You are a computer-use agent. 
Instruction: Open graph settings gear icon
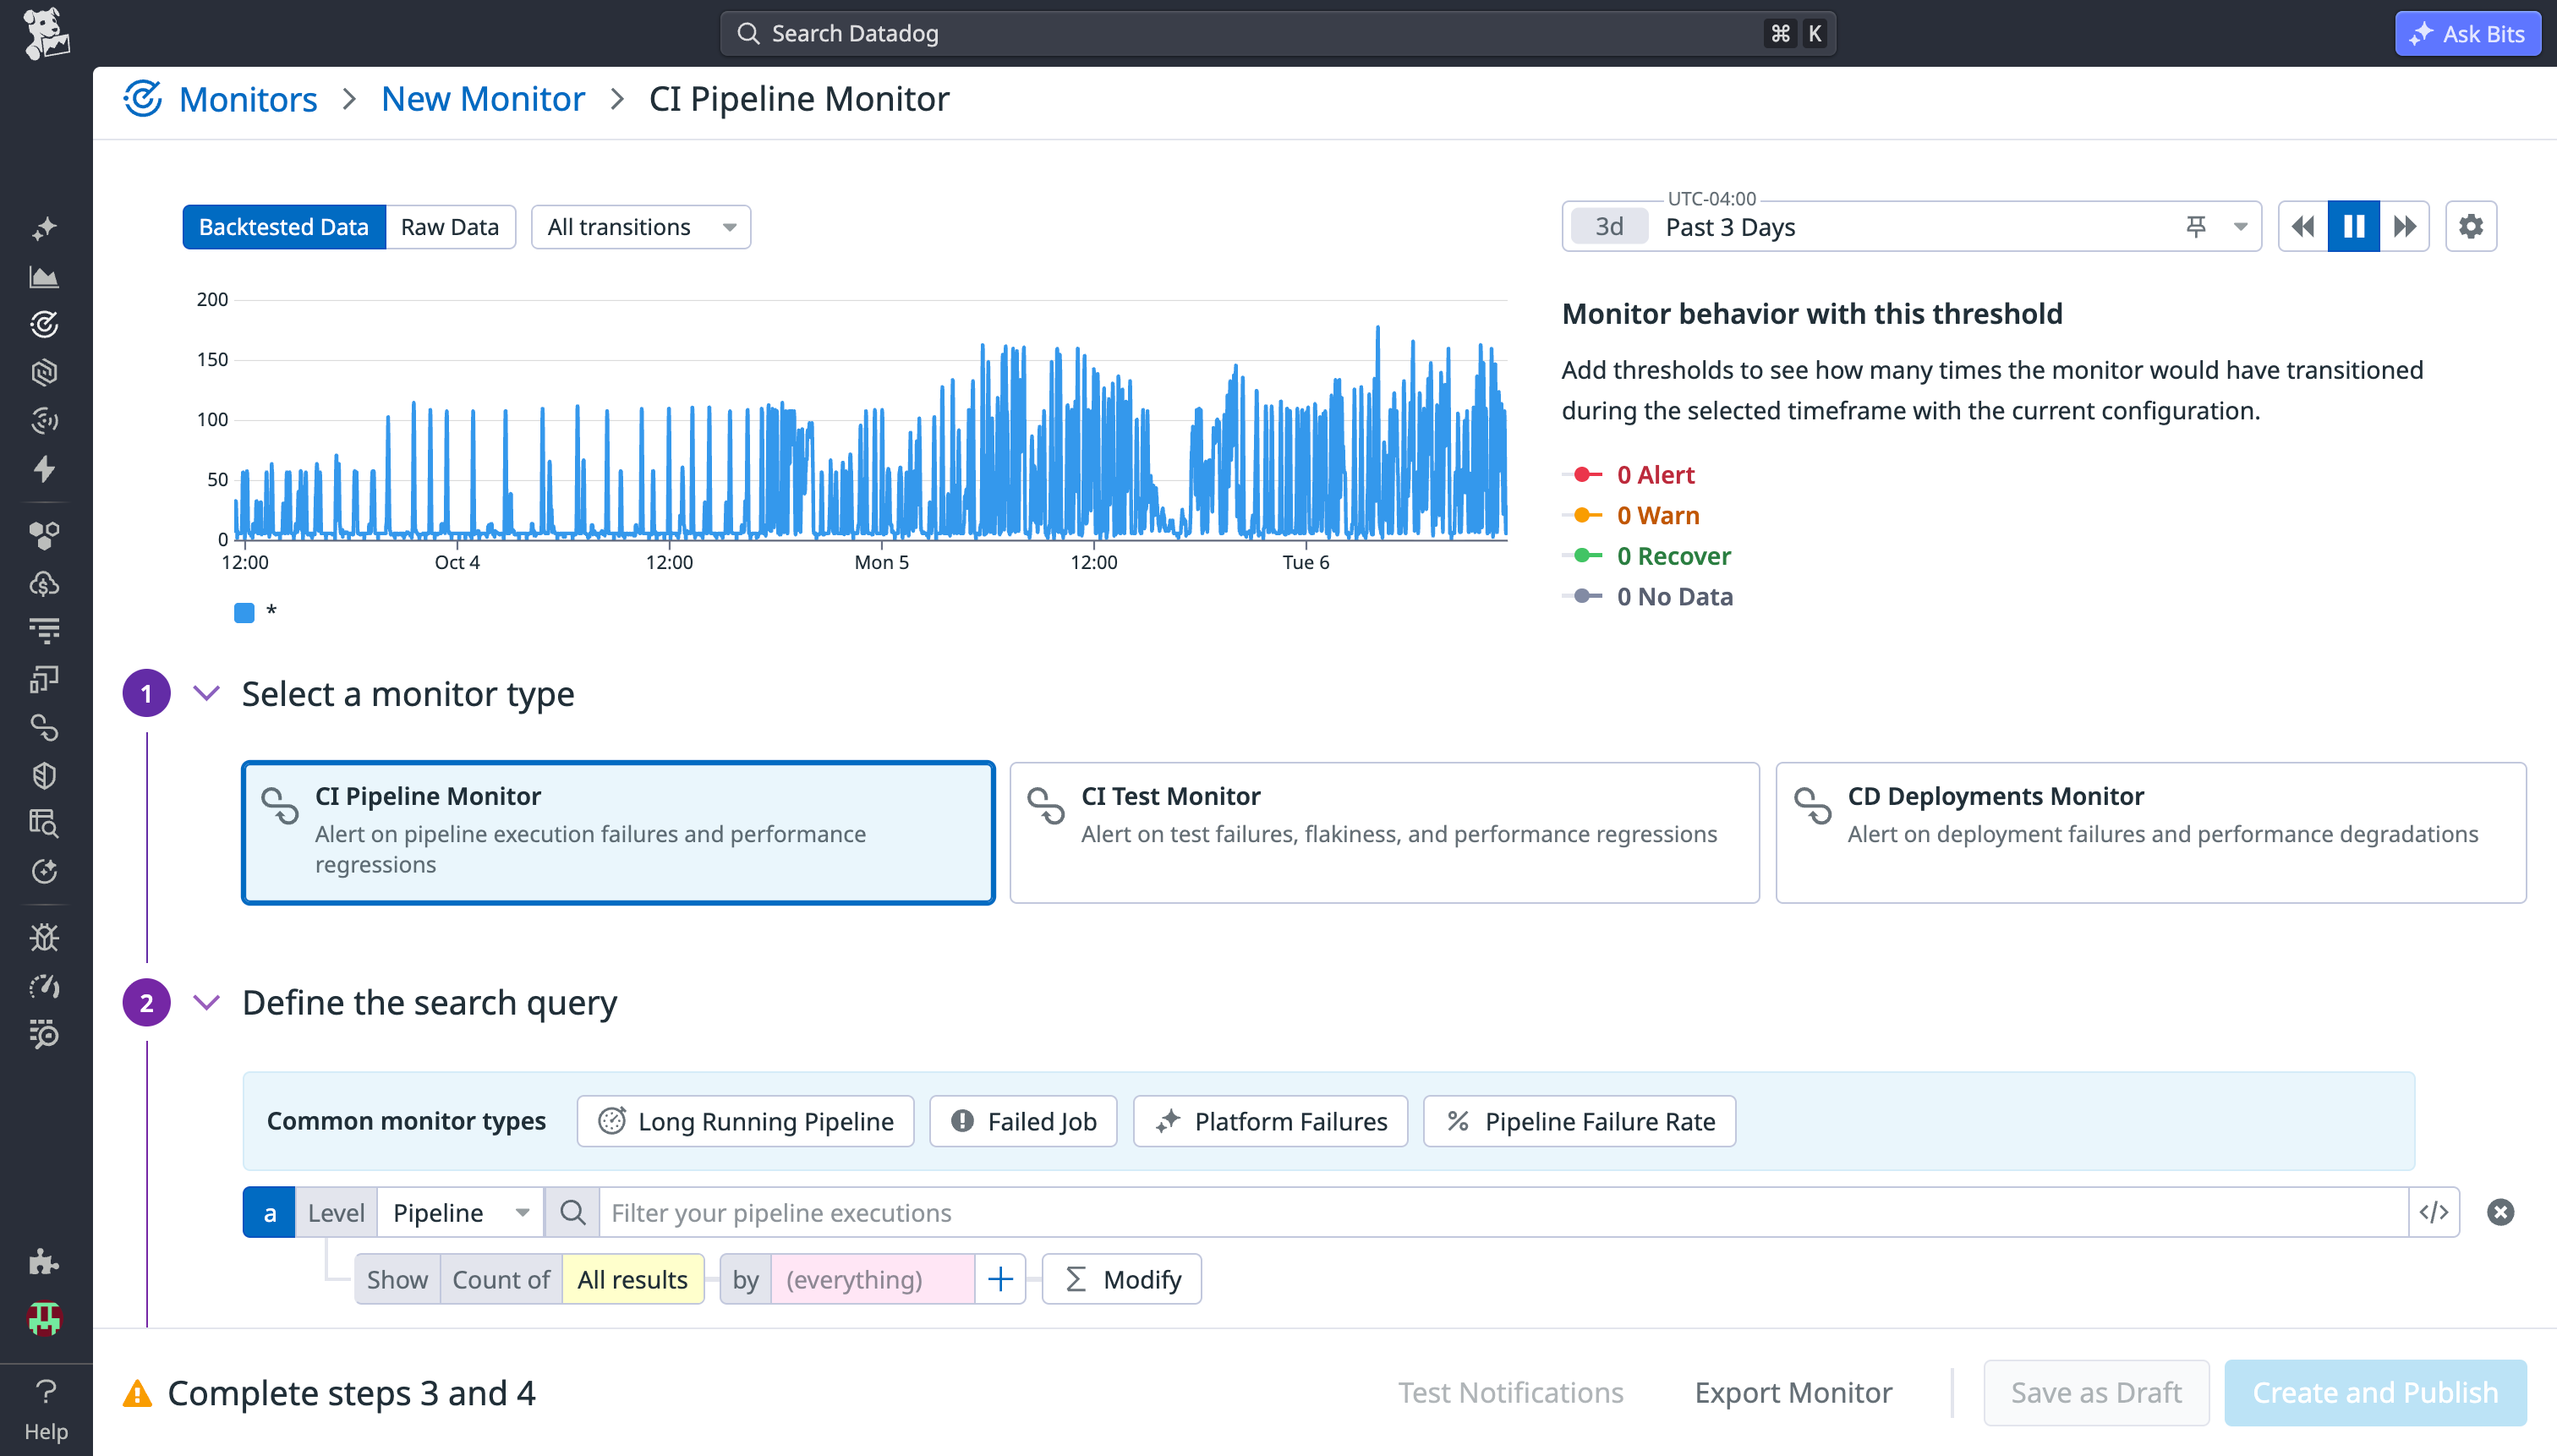pyautogui.click(x=2470, y=227)
